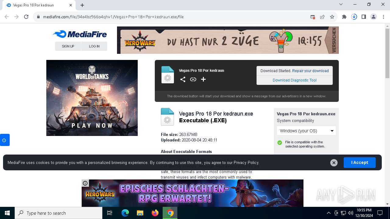Open the tab search chevron
This screenshot has width=390, height=219.
tap(341, 5)
